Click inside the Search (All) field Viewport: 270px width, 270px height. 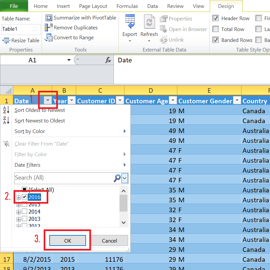pos(63,178)
